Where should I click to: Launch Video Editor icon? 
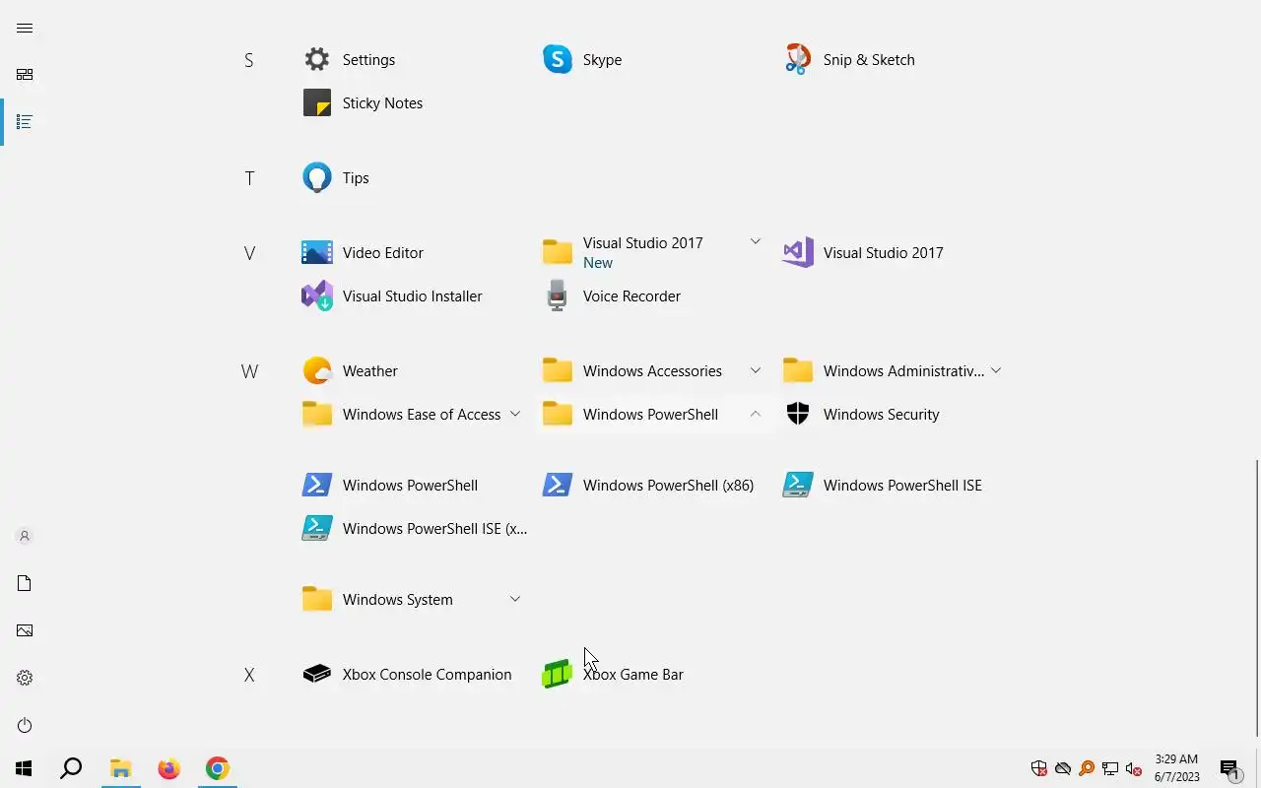pyautogui.click(x=317, y=252)
